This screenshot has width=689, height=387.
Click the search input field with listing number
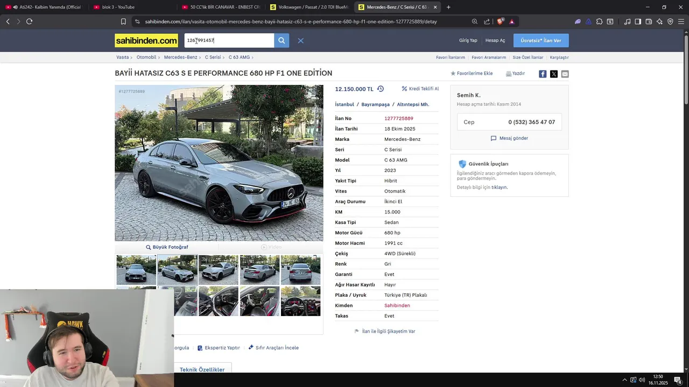[229, 40]
